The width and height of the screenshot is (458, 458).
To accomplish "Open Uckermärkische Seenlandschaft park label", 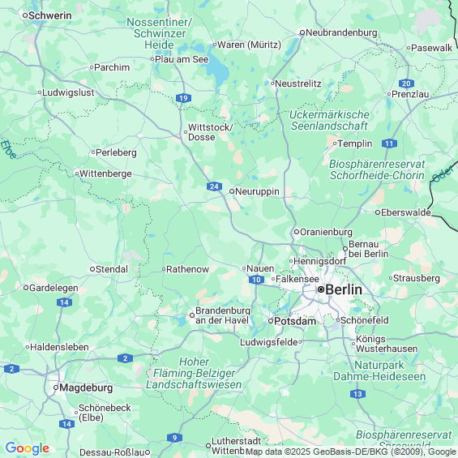I will click(x=329, y=120).
